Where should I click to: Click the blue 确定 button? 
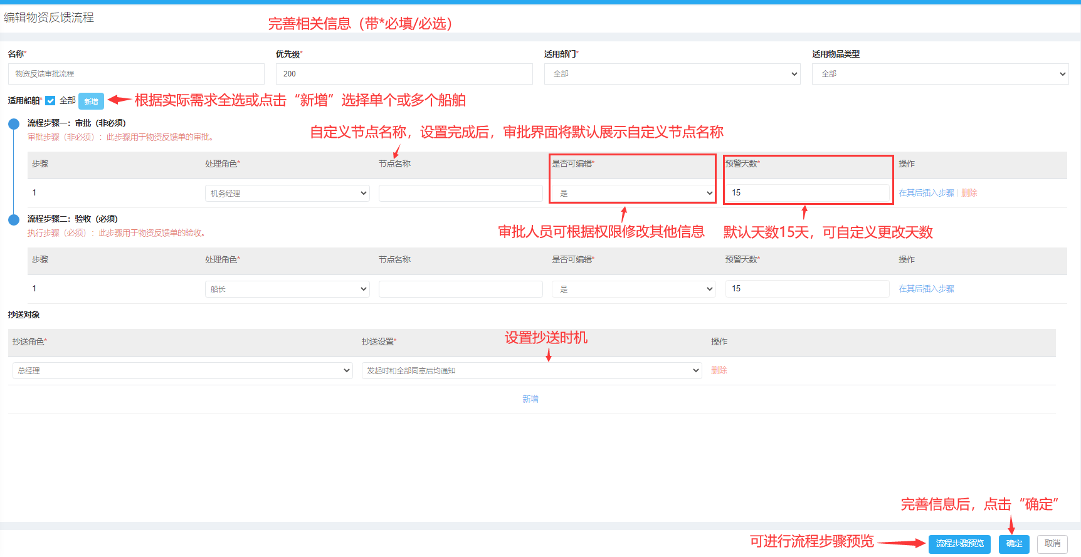pos(1014,544)
